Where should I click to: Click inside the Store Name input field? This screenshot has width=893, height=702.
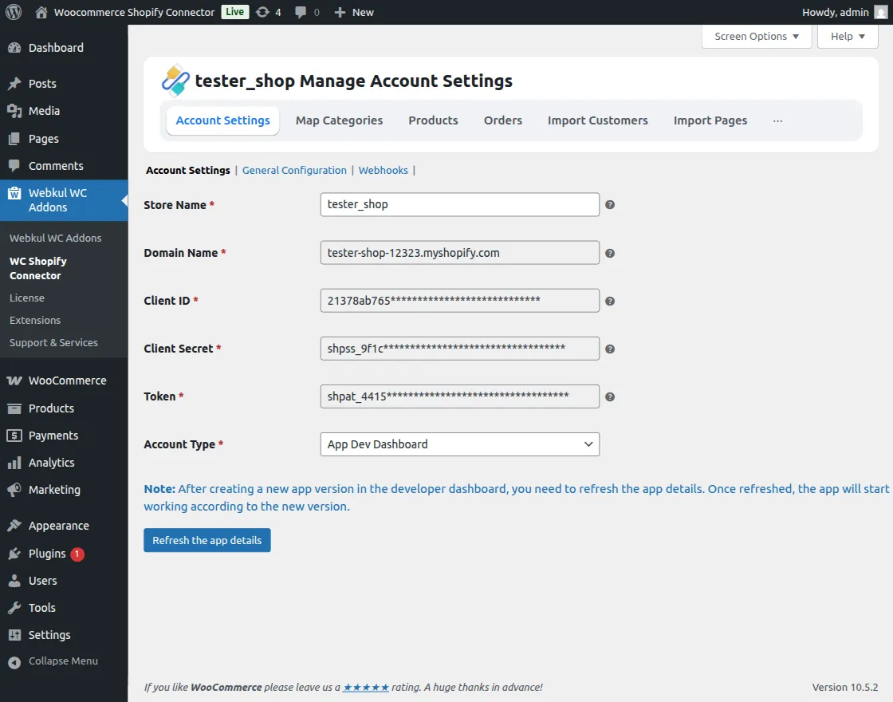coord(459,205)
